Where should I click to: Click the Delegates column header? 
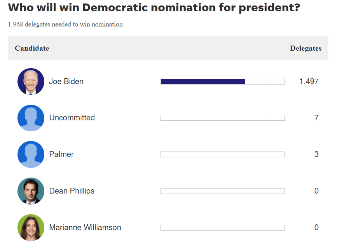[x=305, y=48]
